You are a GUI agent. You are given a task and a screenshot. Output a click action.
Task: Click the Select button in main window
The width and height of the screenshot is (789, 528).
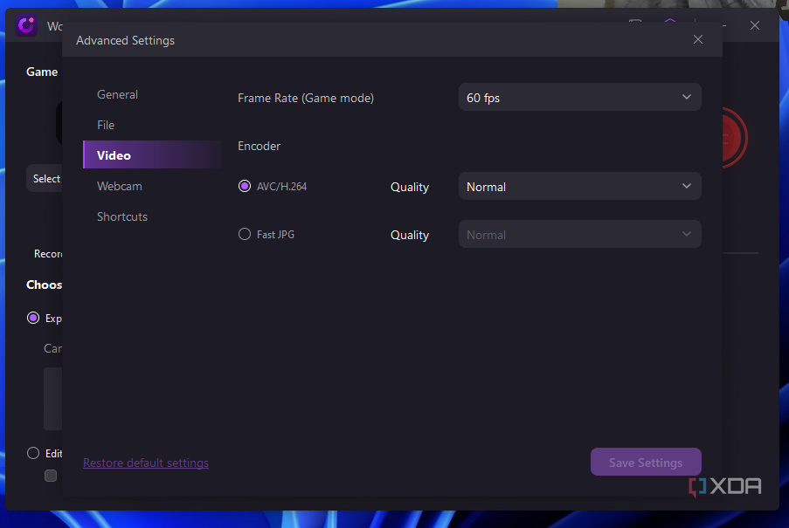point(45,178)
